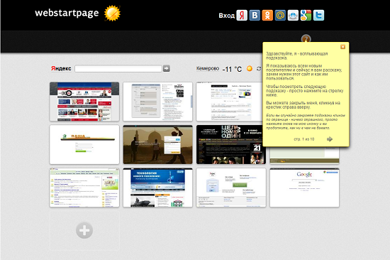Choose Odnoklassniki orange login icon
Viewport: 390px width, 260px height.
click(x=267, y=16)
